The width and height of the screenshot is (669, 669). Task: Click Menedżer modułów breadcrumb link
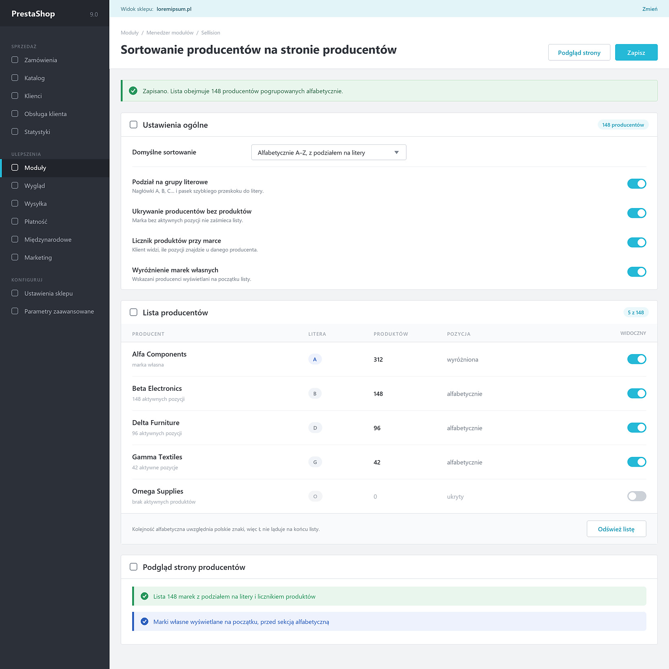[x=170, y=33]
